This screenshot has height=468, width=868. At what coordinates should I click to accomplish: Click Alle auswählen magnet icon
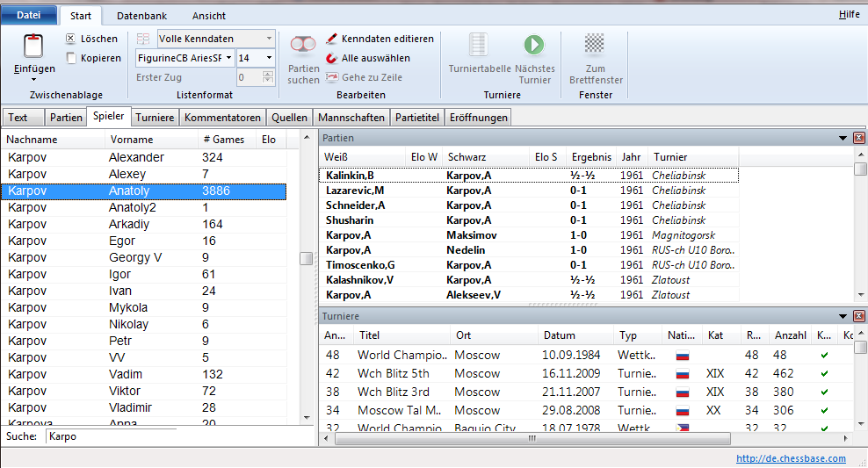(331, 58)
